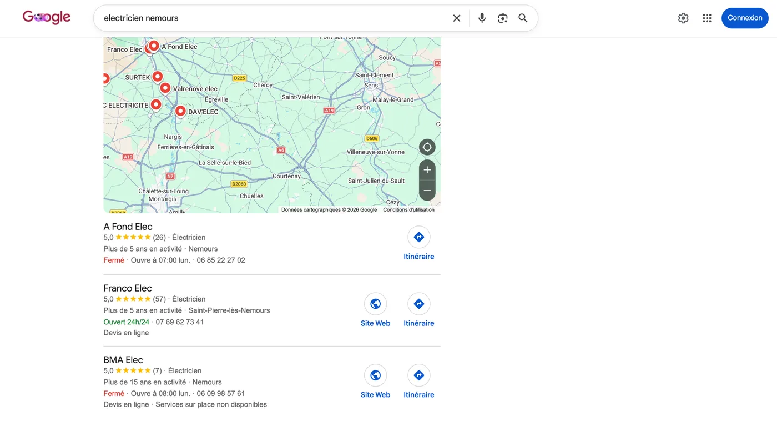Click phone number 06 09 98 57 61

tap(221, 393)
